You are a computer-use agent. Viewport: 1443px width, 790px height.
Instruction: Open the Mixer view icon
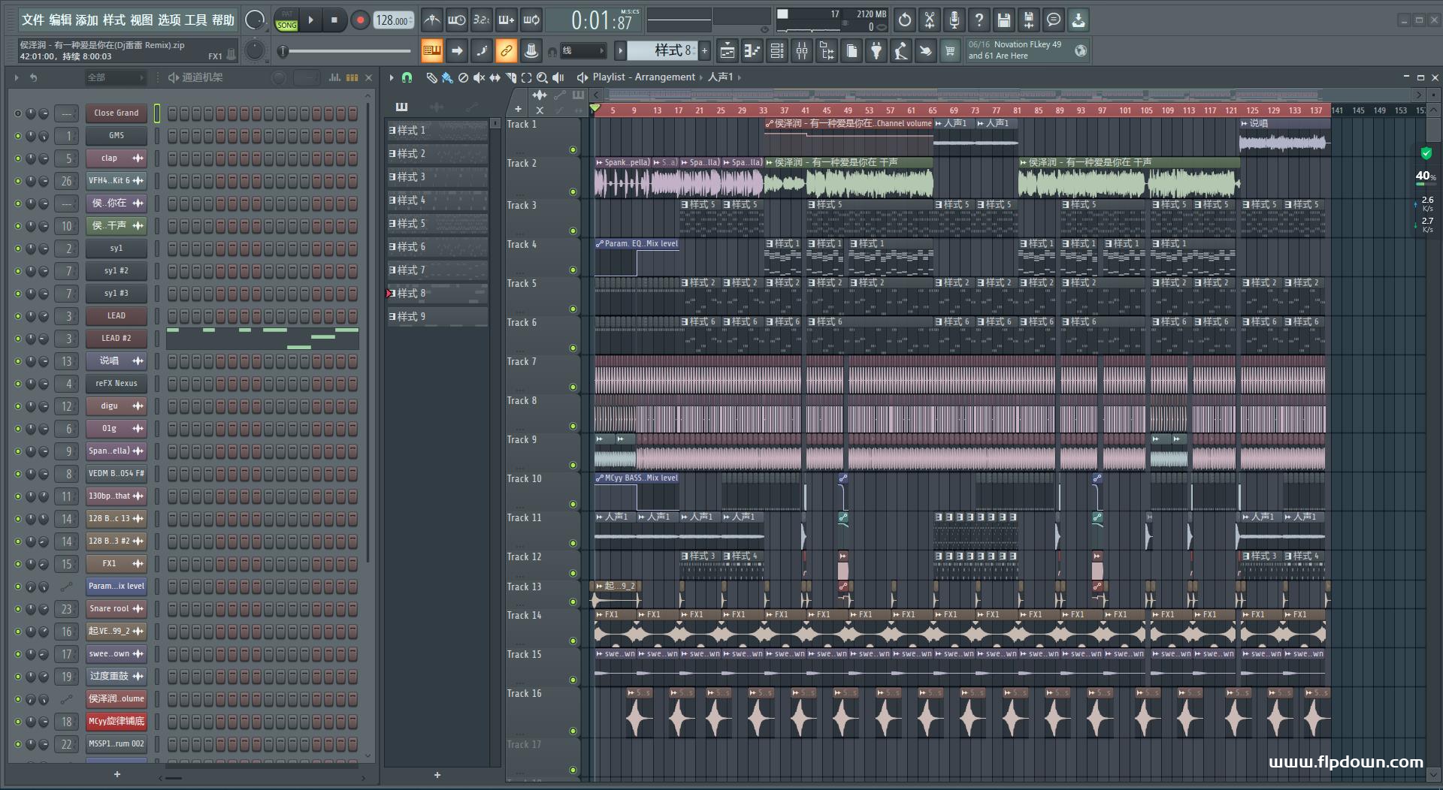click(x=802, y=51)
